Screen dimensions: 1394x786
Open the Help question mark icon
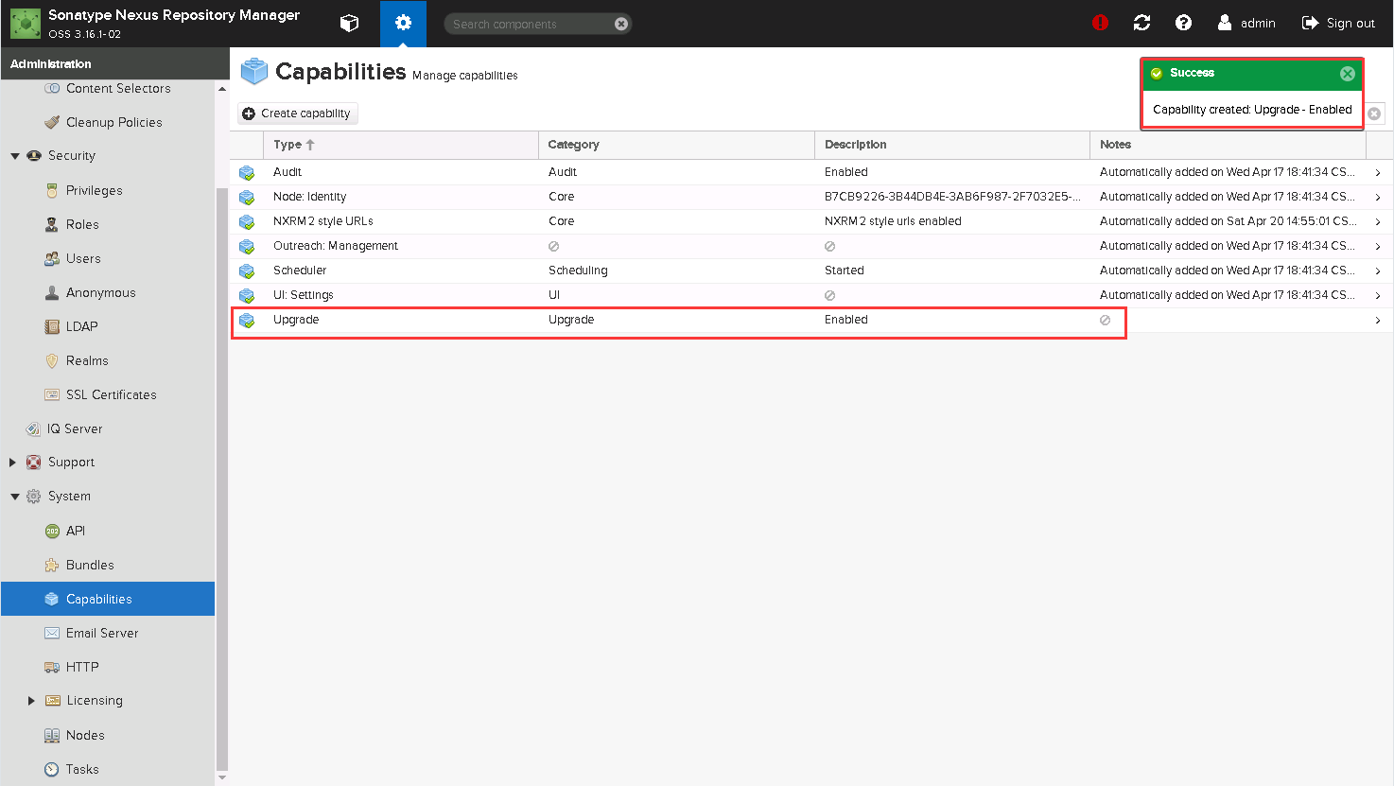(1183, 23)
